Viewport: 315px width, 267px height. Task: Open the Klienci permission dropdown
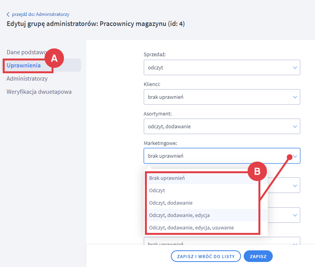pyautogui.click(x=222, y=97)
